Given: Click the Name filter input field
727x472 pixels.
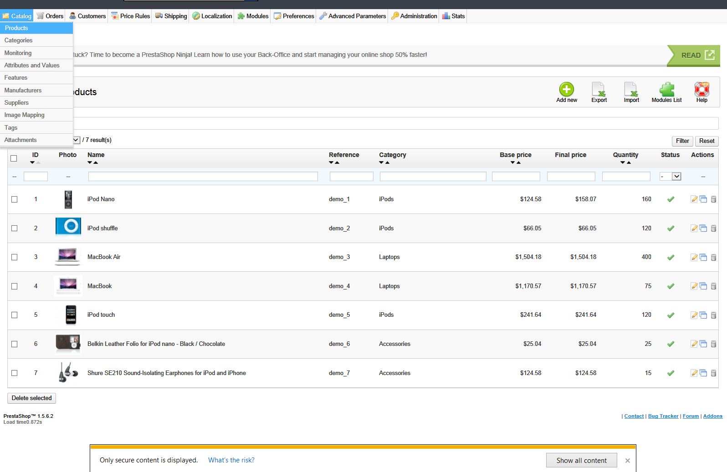Looking at the screenshot, I should pyautogui.click(x=203, y=176).
